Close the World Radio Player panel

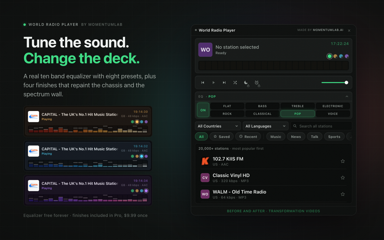[x=349, y=31]
